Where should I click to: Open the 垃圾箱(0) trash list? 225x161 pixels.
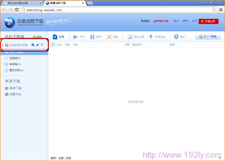pyautogui.click(x=15, y=64)
